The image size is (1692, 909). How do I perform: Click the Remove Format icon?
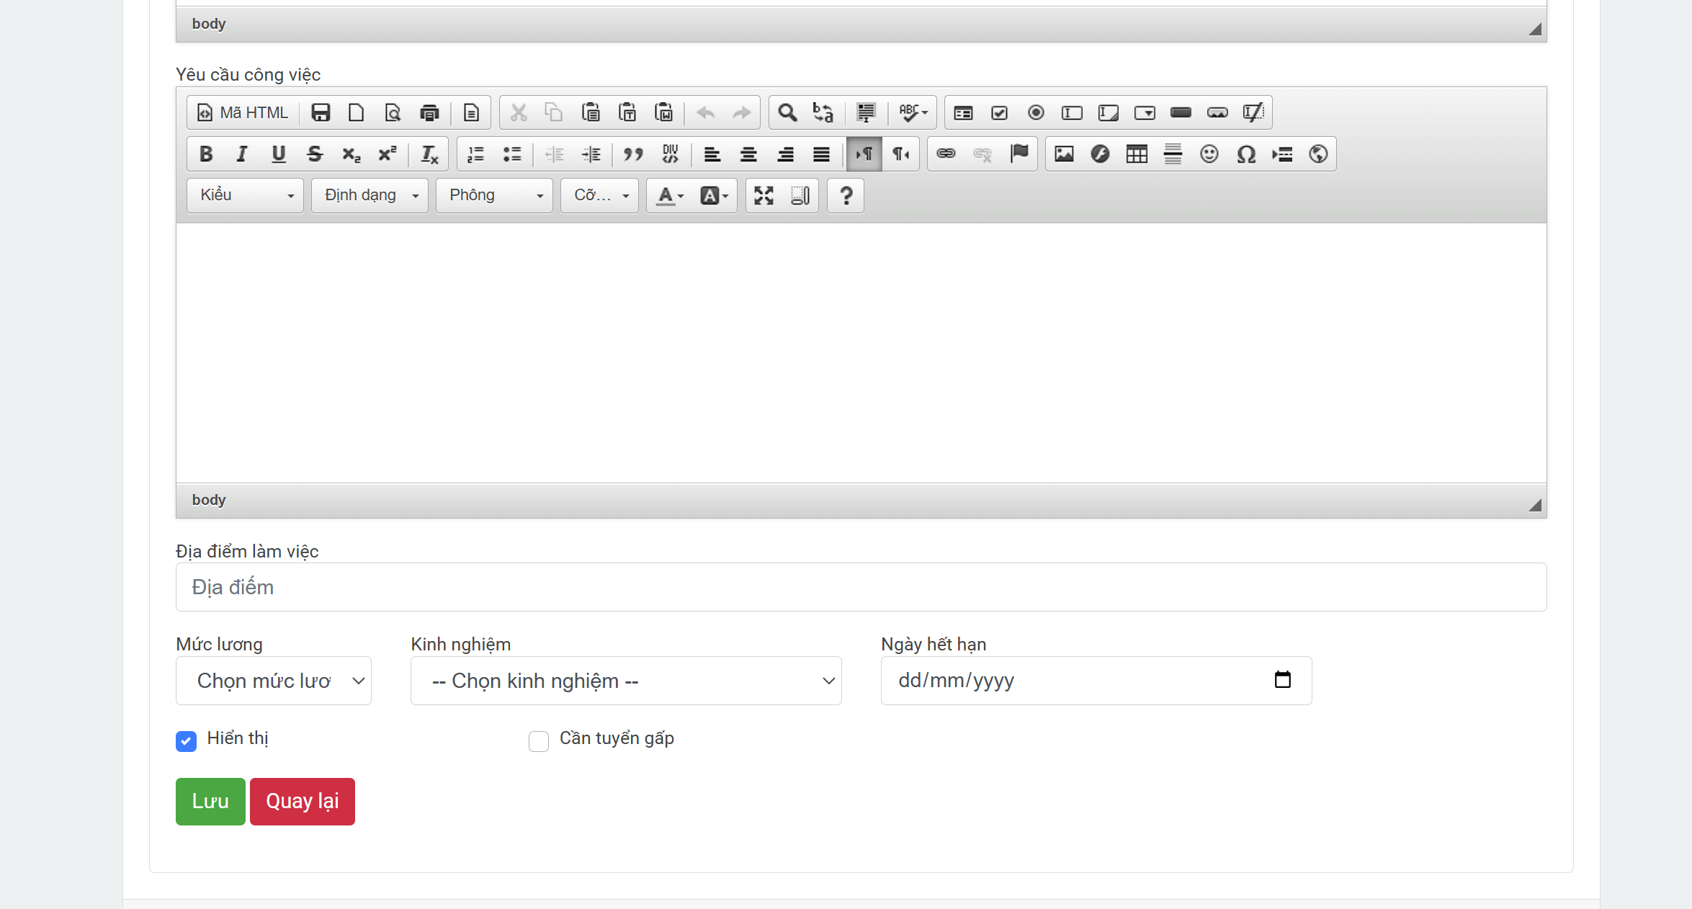coord(429,154)
